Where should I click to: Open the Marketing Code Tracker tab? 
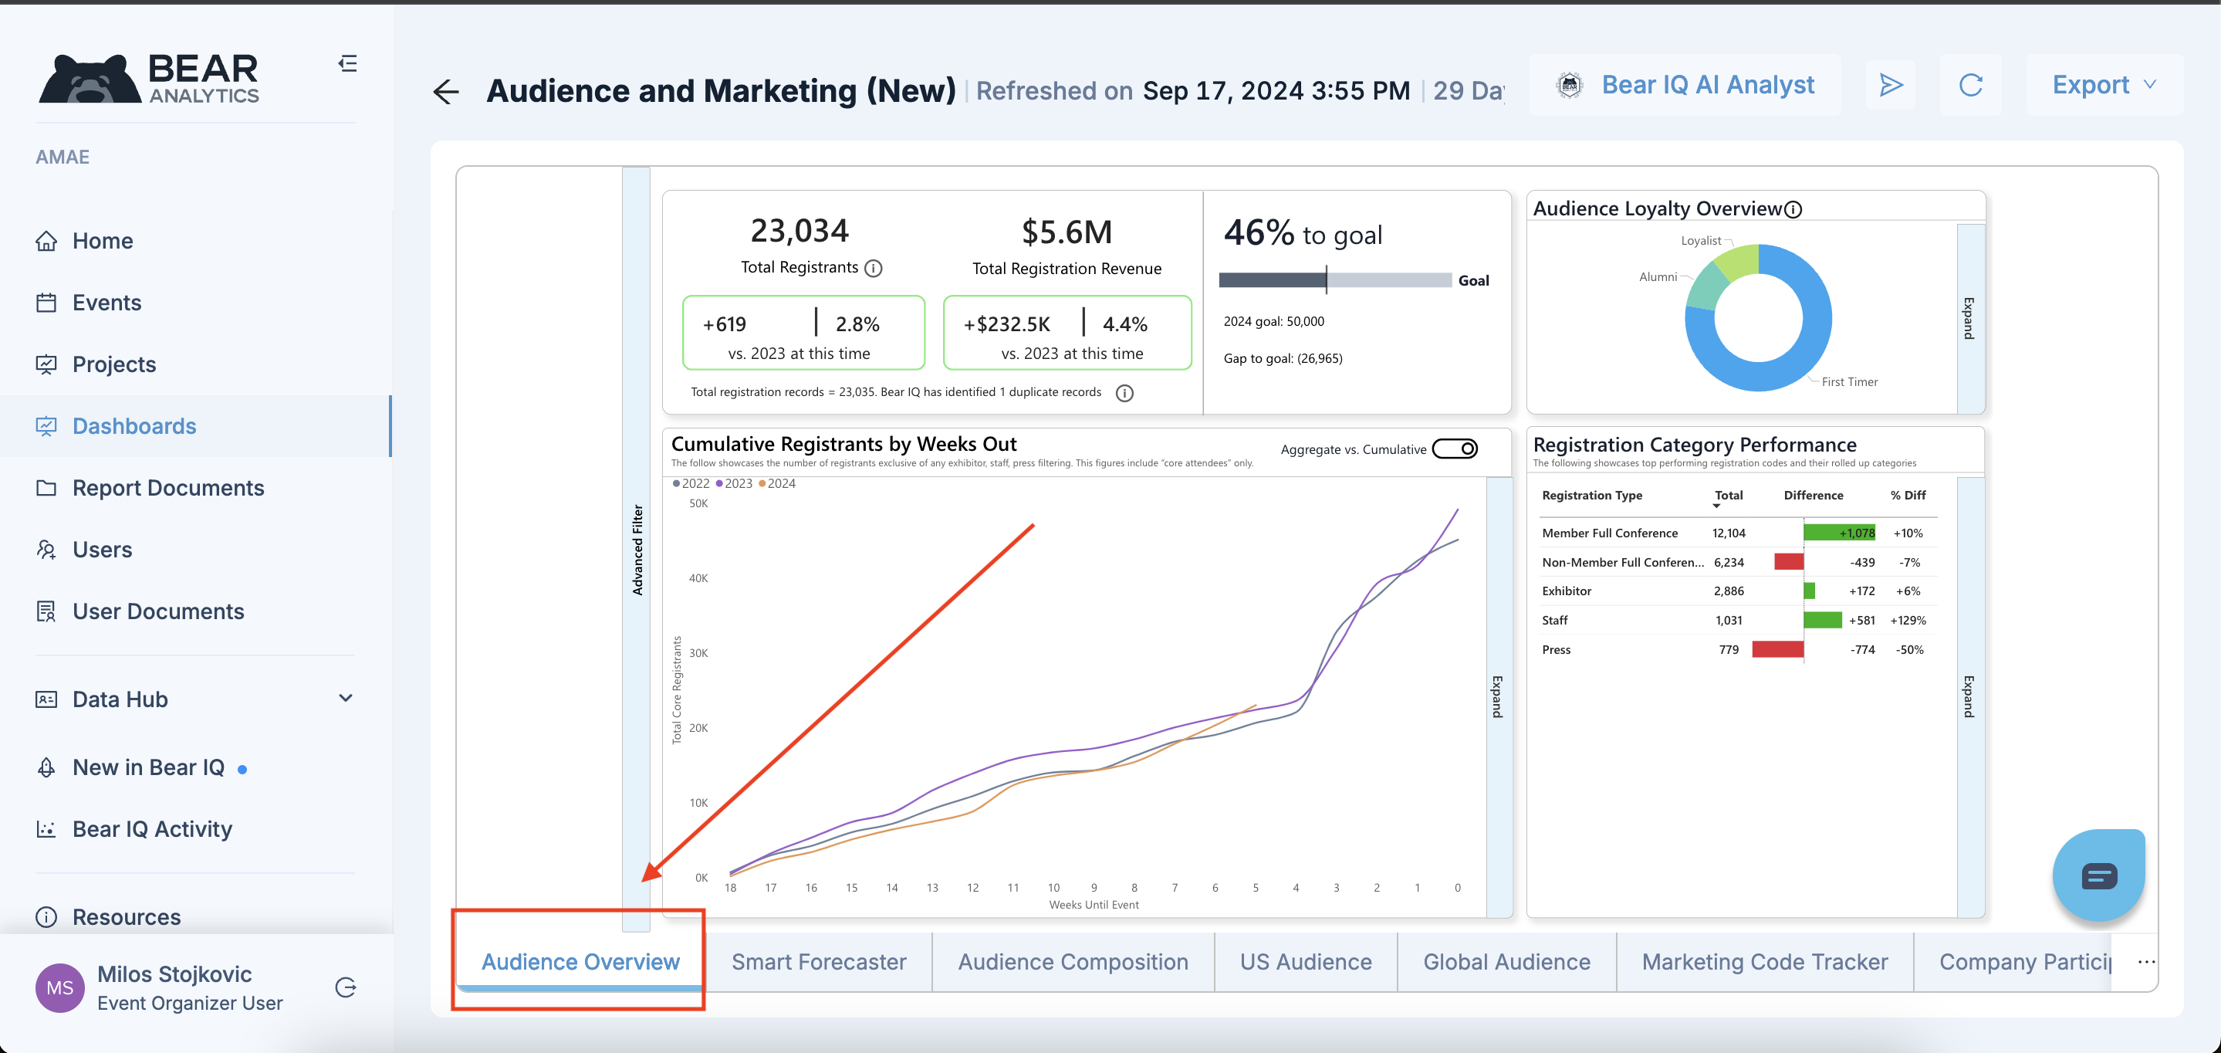1764,962
